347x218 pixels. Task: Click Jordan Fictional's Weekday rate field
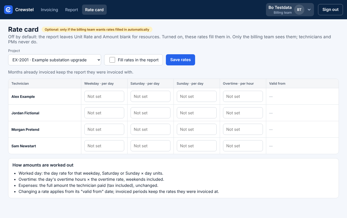pos(104,113)
